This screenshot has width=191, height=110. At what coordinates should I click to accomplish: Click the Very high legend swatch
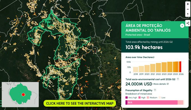[126, 97]
